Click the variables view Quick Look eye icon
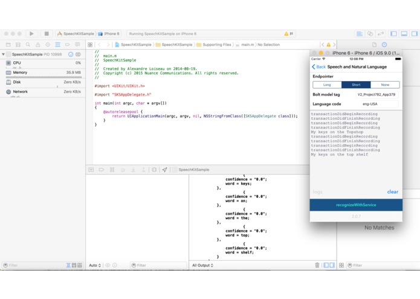 click(108, 265)
